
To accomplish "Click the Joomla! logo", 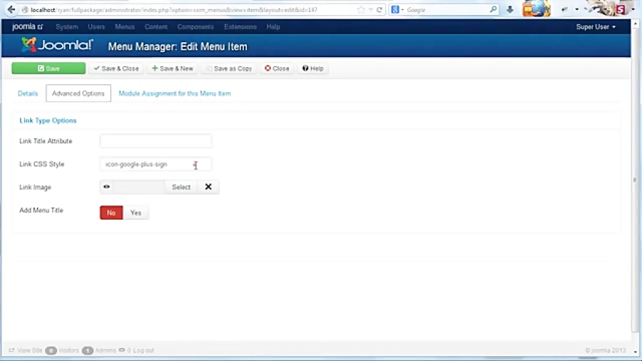I will pos(57,45).
